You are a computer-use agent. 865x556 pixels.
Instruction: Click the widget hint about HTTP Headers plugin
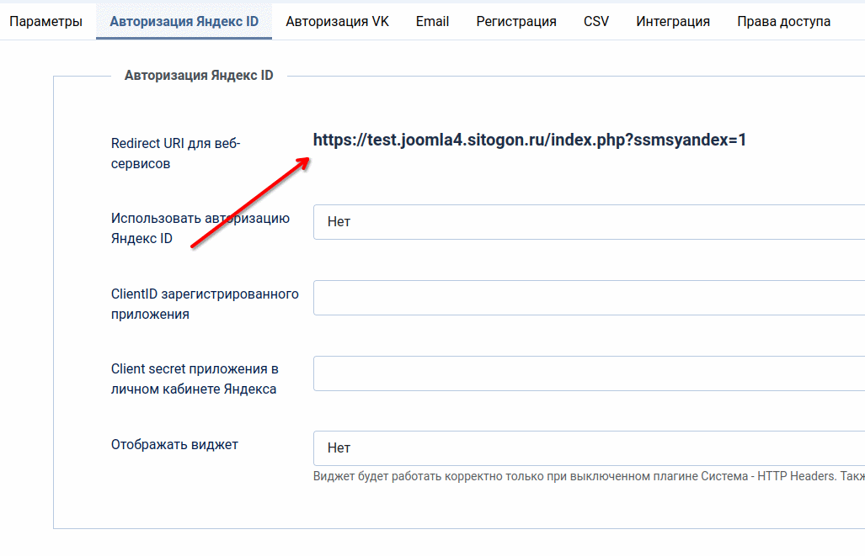[x=589, y=476]
